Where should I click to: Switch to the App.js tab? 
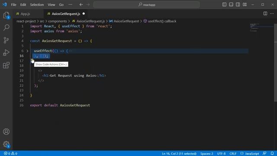tap(25, 14)
